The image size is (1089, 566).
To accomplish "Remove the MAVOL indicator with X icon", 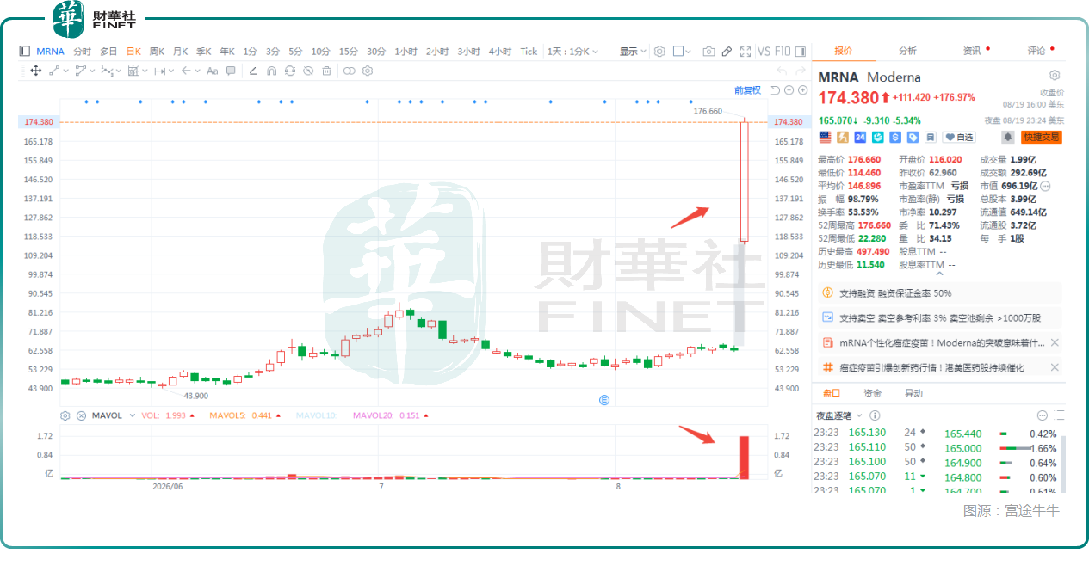I will (82, 415).
